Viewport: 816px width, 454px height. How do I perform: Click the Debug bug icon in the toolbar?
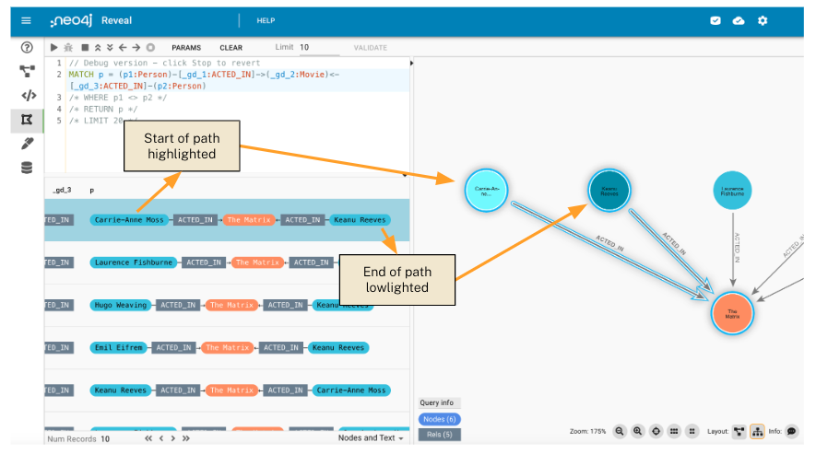pyautogui.click(x=68, y=47)
